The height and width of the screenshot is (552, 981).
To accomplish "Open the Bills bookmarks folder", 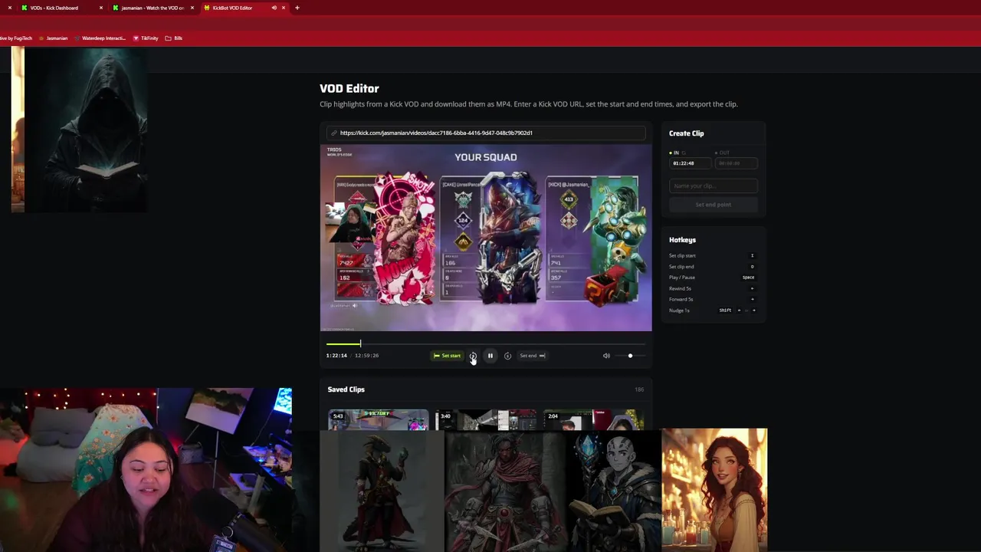I will [x=174, y=38].
